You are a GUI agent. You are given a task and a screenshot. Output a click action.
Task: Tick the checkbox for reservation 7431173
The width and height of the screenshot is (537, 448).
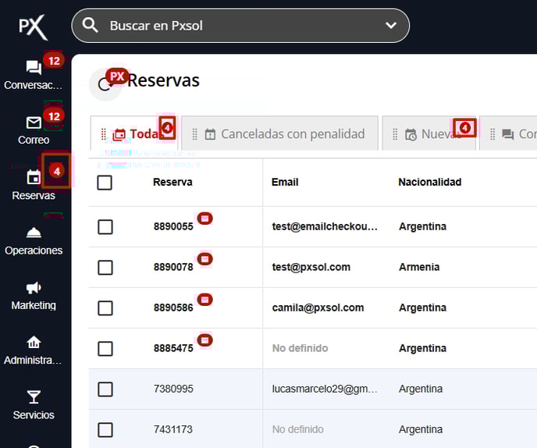click(x=105, y=429)
